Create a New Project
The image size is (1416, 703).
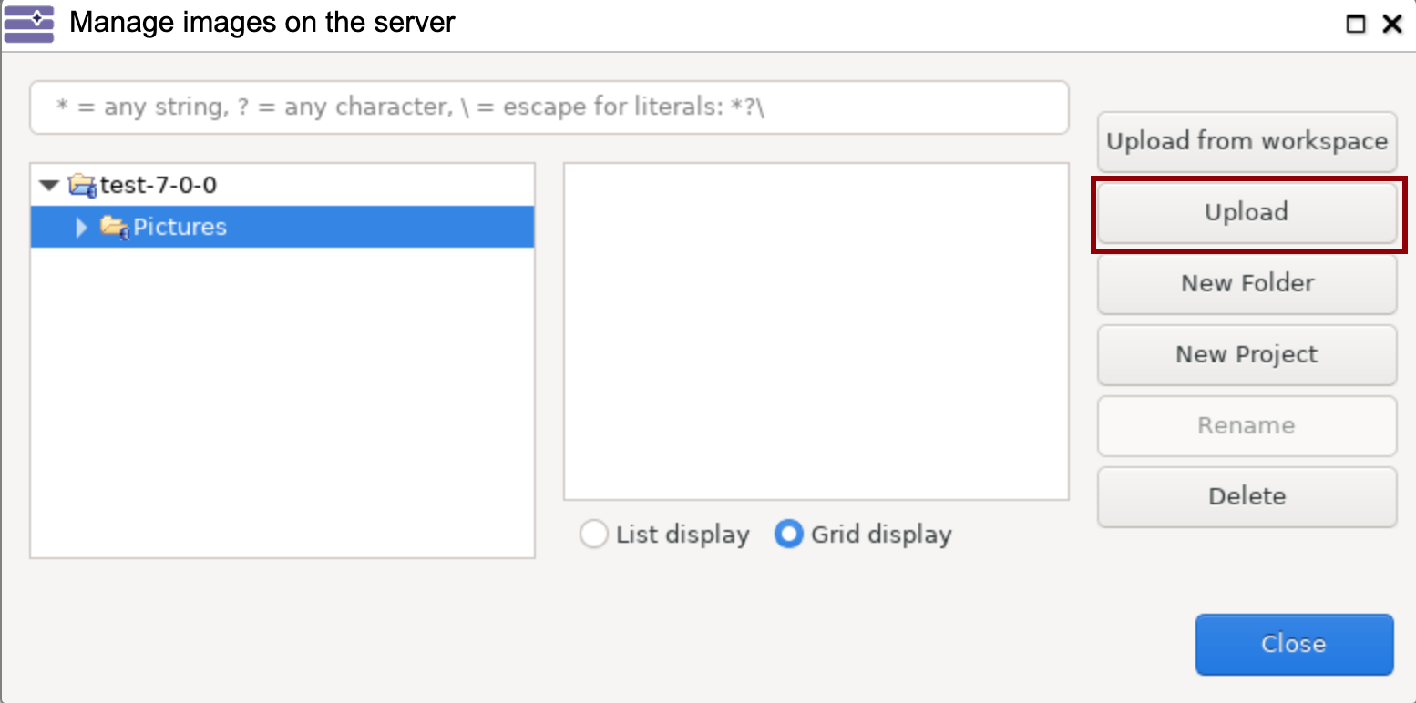click(x=1247, y=354)
